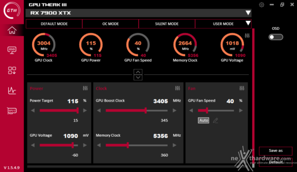Click the boost clock offset value 345
The height and width of the screenshot is (172, 297).
(164, 121)
